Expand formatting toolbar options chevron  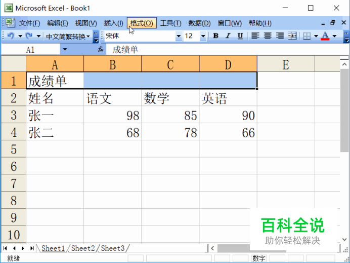346,36
